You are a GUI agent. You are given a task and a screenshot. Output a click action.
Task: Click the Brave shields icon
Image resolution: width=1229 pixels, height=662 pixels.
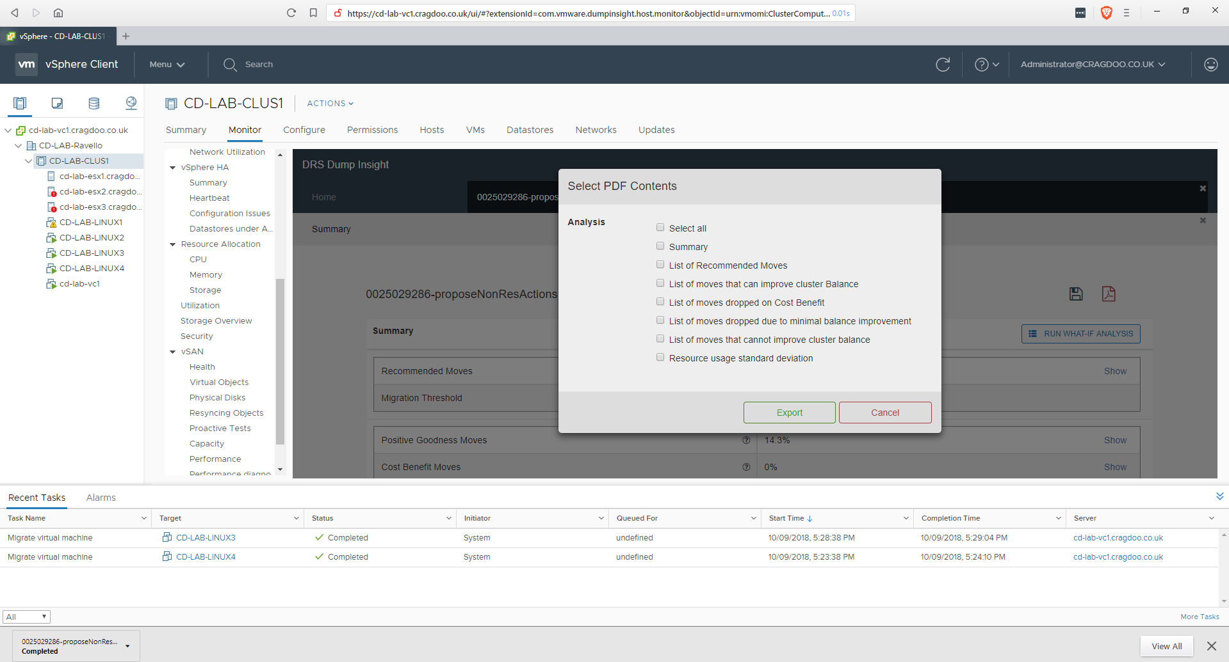[1106, 13]
